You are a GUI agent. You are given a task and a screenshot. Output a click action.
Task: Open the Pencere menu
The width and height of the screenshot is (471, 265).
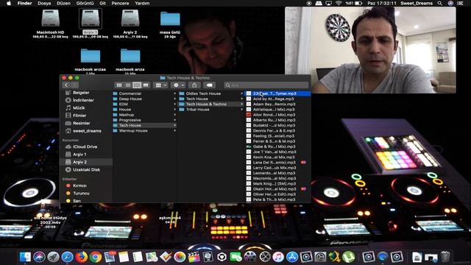coord(120,3)
